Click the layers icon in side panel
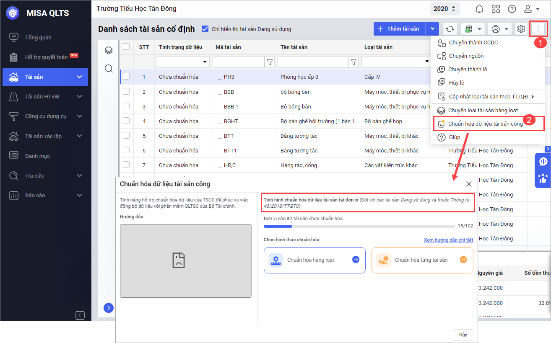Screen dimensions: 551x343 click(x=109, y=51)
